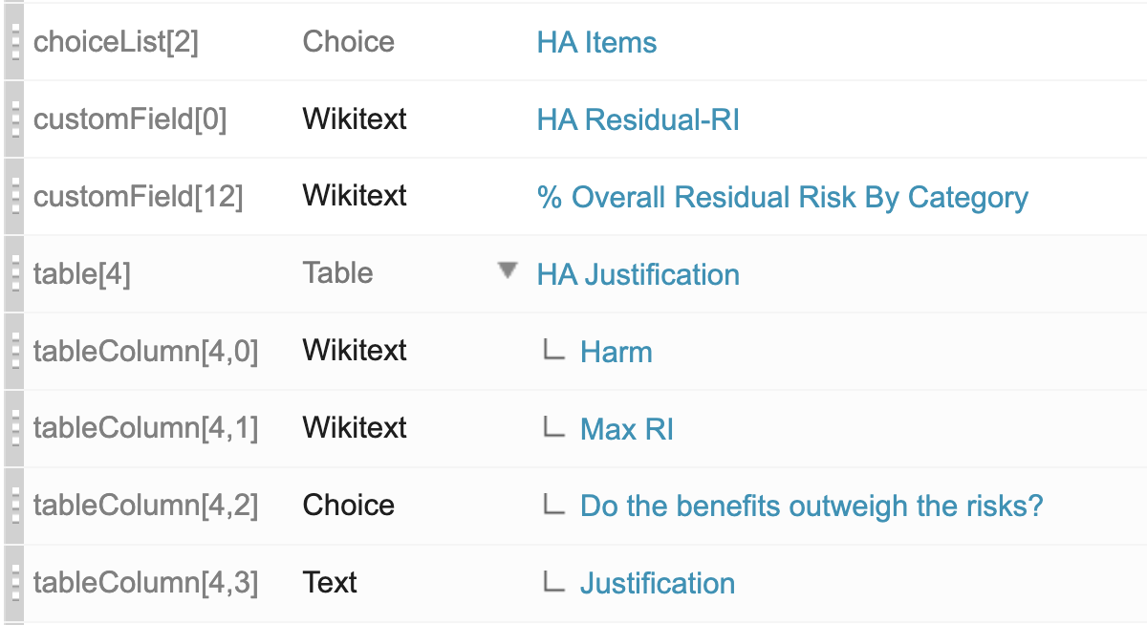This screenshot has width=1147, height=625.
Task: Open % Overall Residual Risk By Category
Action: (x=782, y=198)
